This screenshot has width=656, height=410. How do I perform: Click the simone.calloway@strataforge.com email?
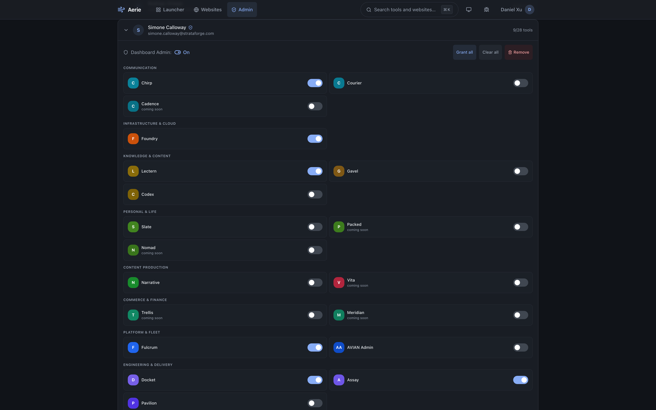coord(181,34)
